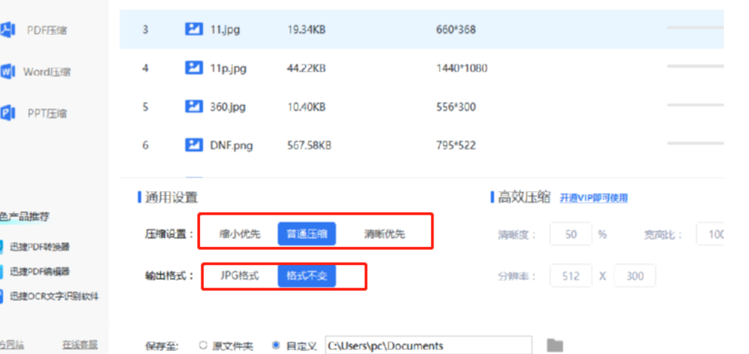Select file name 11.jpg
749x354 pixels.
225,29
